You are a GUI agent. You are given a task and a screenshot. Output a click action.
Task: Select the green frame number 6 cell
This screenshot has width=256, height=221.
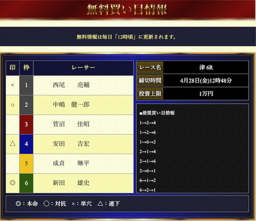click(x=26, y=183)
